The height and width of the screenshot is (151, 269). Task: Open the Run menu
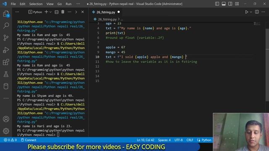pyautogui.click(x=69, y=4)
